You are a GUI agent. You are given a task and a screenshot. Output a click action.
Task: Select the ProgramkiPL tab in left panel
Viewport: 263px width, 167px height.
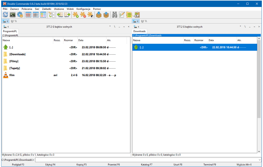(10, 31)
